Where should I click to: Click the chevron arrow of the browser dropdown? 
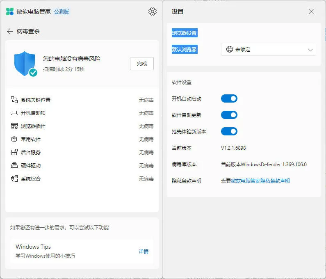[x=310, y=50]
